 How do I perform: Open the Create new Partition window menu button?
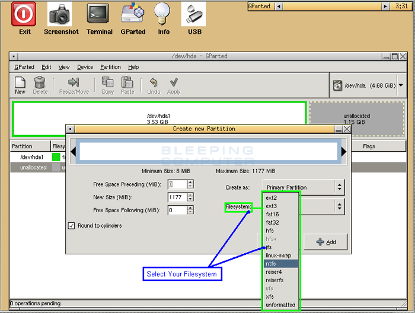pyautogui.click(x=71, y=129)
